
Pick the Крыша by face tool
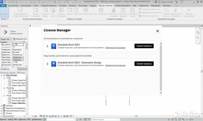click(x=70, y=11)
